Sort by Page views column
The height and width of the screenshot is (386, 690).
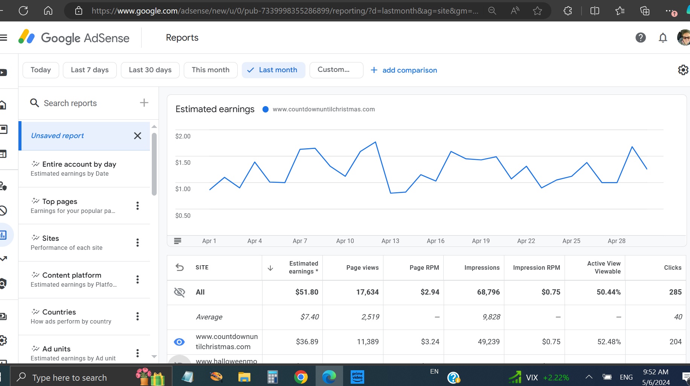click(362, 268)
